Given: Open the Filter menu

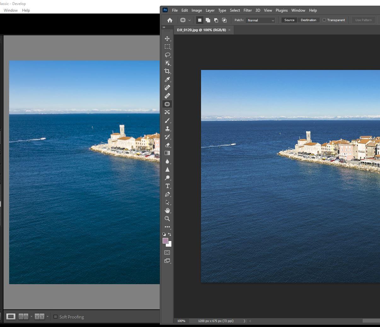Looking at the screenshot, I should pyautogui.click(x=248, y=10).
